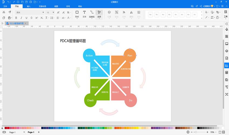Open the layers panel in right sidebar
229x135 pixels.
pos(227,51)
